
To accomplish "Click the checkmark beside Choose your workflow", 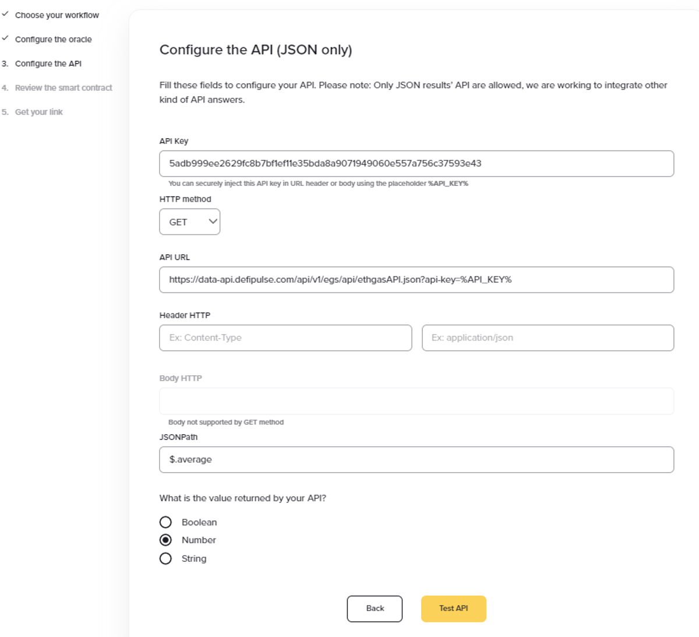I will click(5, 14).
